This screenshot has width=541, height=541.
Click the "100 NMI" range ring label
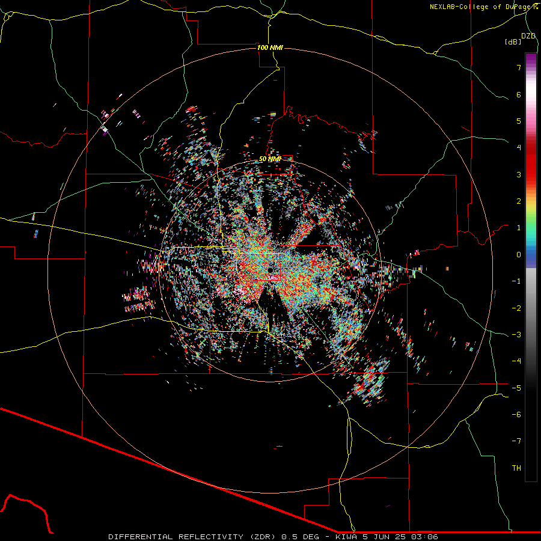pos(270,47)
